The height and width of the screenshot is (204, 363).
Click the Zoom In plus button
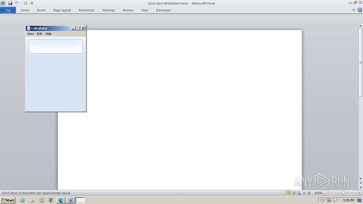[360, 193]
